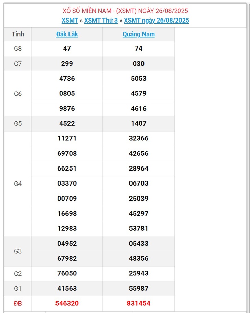Click the Đắk Lắk G7 number 299
Screen dimensions: 250x313
point(67,64)
